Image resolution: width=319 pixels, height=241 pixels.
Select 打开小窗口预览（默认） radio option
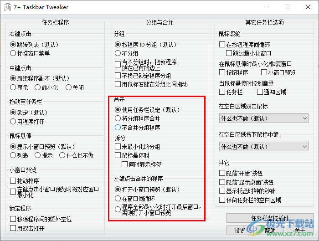click(118, 190)
